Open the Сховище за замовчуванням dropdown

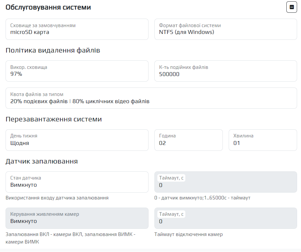(x=77, y=29)
